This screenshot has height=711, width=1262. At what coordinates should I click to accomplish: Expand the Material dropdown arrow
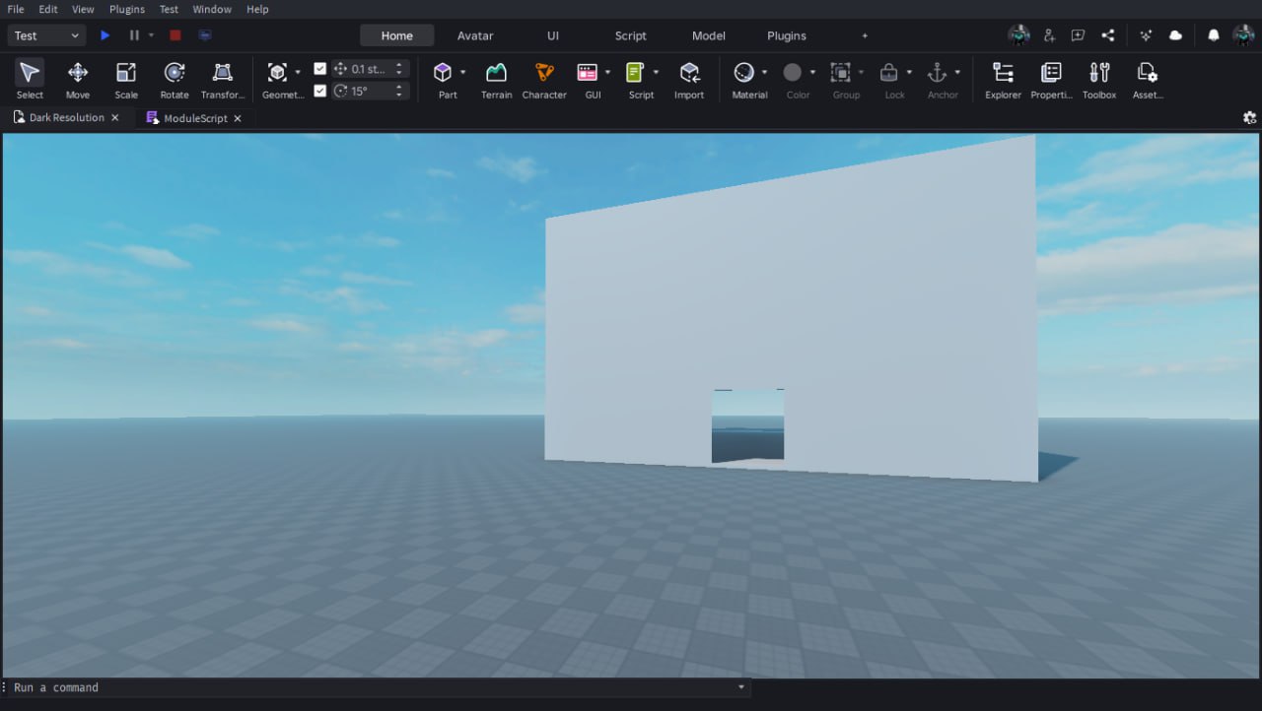click(x=764, y=72)
